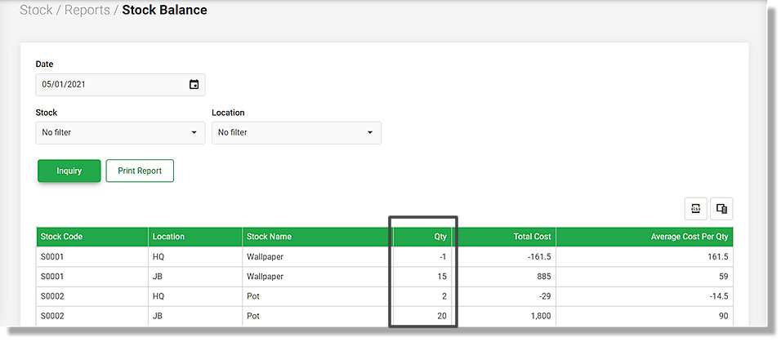Click the export to Excel icon
This screenshot has width=781, height=342.
[695, 209]
